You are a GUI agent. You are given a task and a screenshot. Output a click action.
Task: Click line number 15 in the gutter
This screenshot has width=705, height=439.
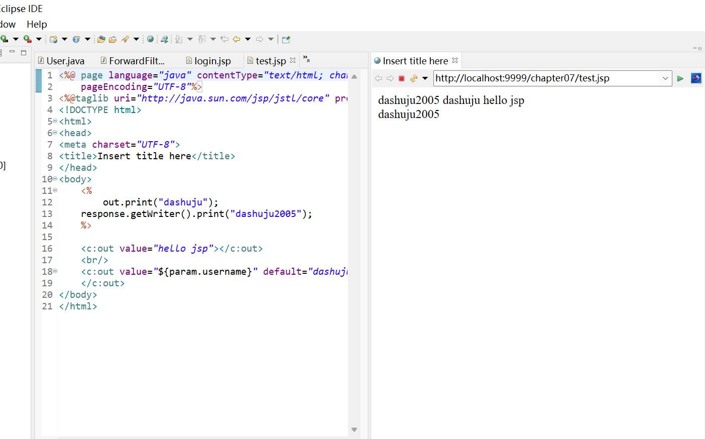pyautogui.click(x=47, y=237)
